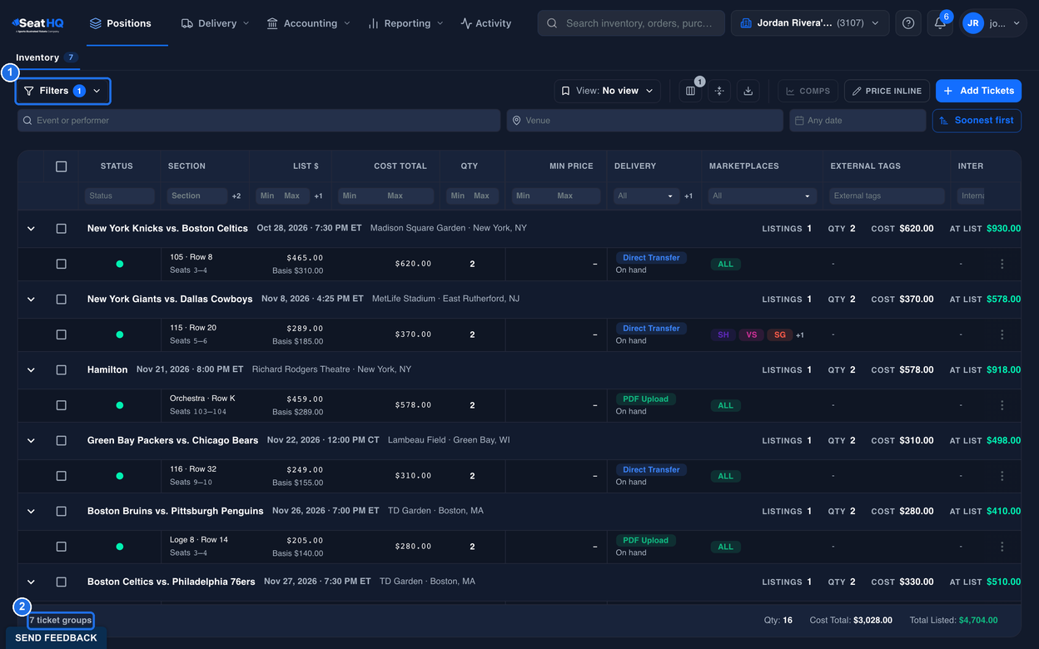Open row menu for 105 Row 8 listing

pos(1002,264)
